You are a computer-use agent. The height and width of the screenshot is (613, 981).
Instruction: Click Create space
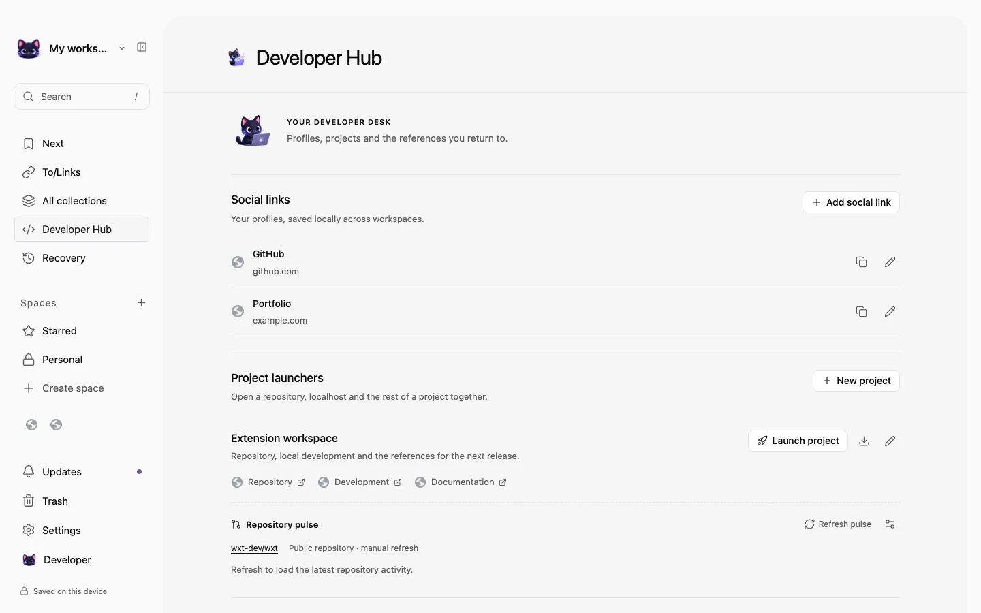click(x=82, y=388)
